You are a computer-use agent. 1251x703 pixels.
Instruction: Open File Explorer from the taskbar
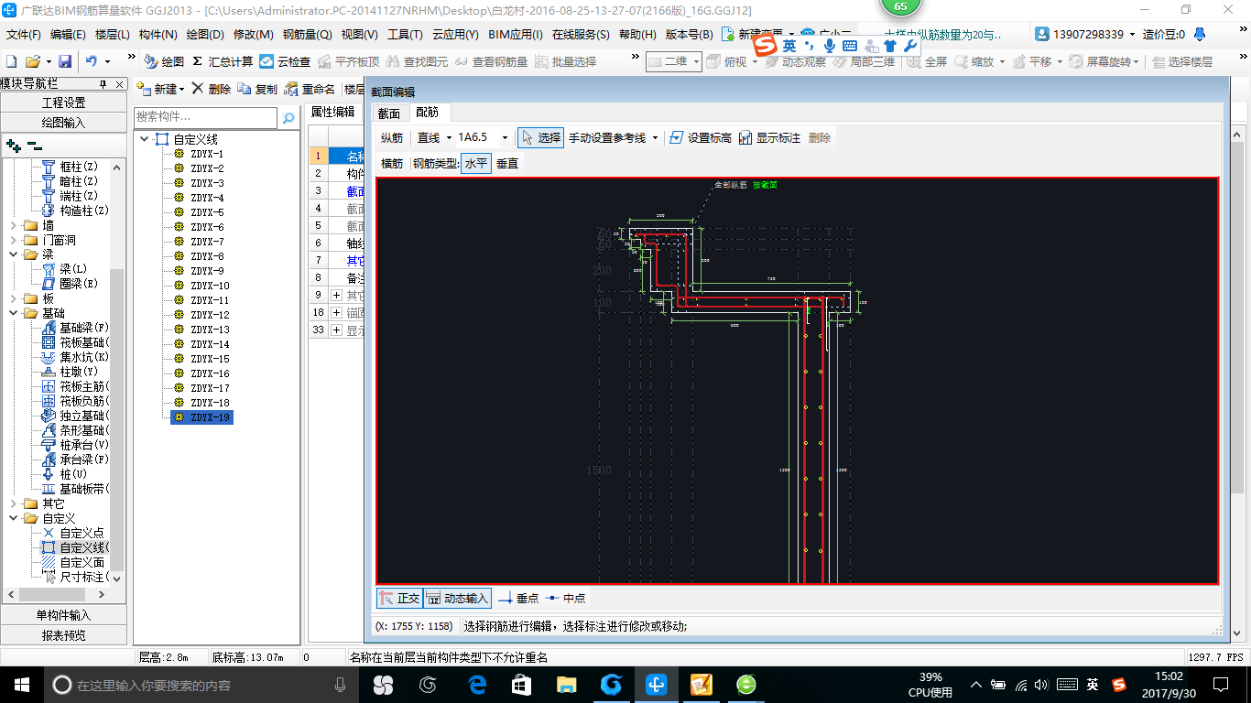tap(566, 684)
